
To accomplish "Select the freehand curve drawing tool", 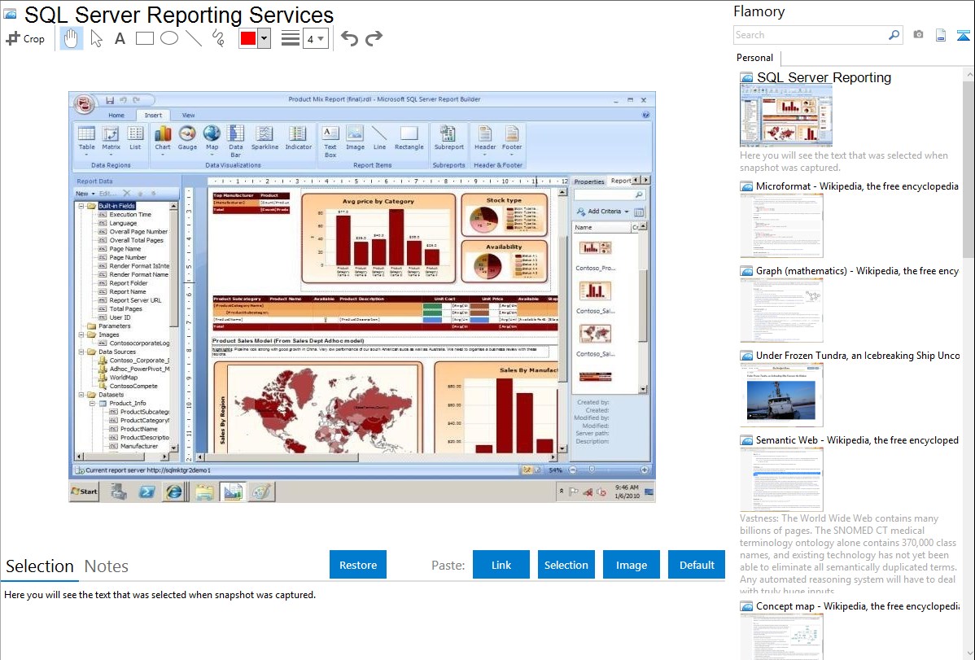I will 218,38.
